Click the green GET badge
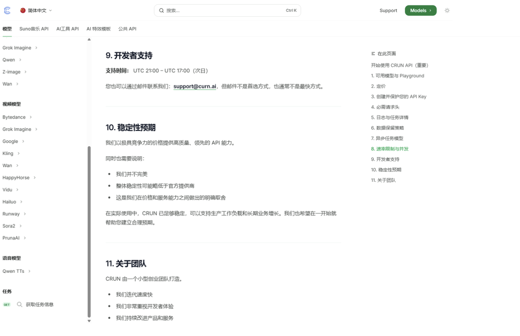The image size is (520, 336). [7, 305]
